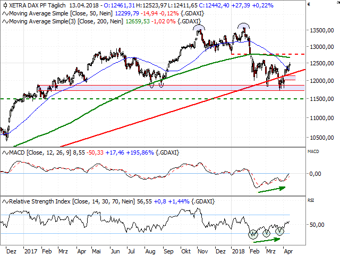Click the Relative Strength Index [Close, 14, 30, 70, Nein] label
The image size is (340, 255).
(72, 202)
